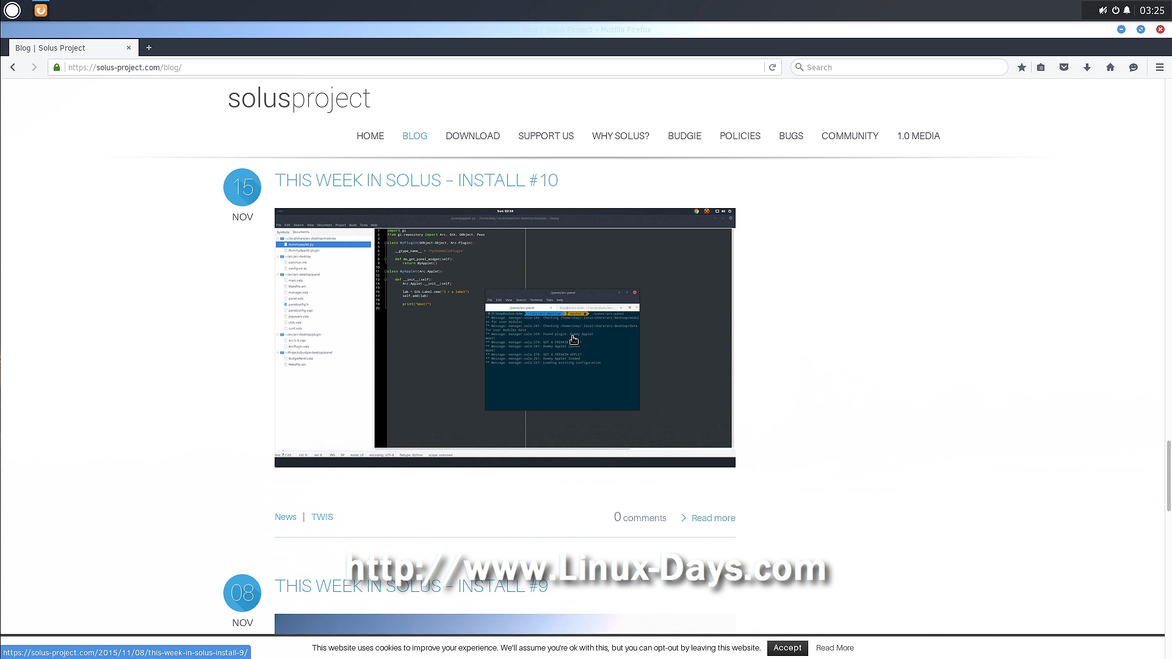1172x659 pixels.
Task: Accept the cookie notice
Action: (787, 648)
